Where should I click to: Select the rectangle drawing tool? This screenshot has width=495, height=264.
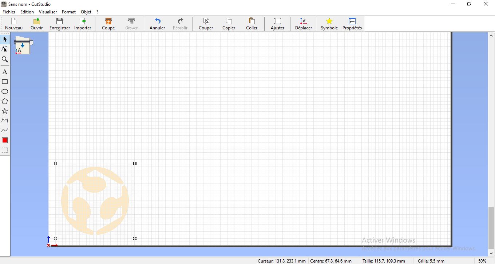pyautogui.click(x=5, y=82)
